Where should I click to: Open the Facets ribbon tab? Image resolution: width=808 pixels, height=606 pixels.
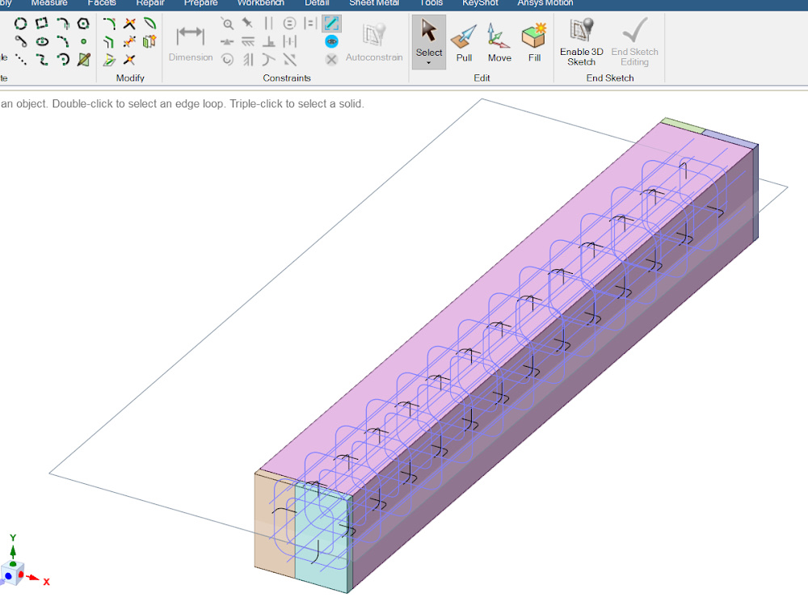point(102,3)
